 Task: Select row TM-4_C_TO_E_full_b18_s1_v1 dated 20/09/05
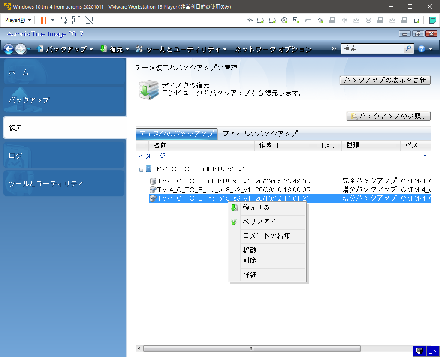pyautogui.click(x=290, y=181)
